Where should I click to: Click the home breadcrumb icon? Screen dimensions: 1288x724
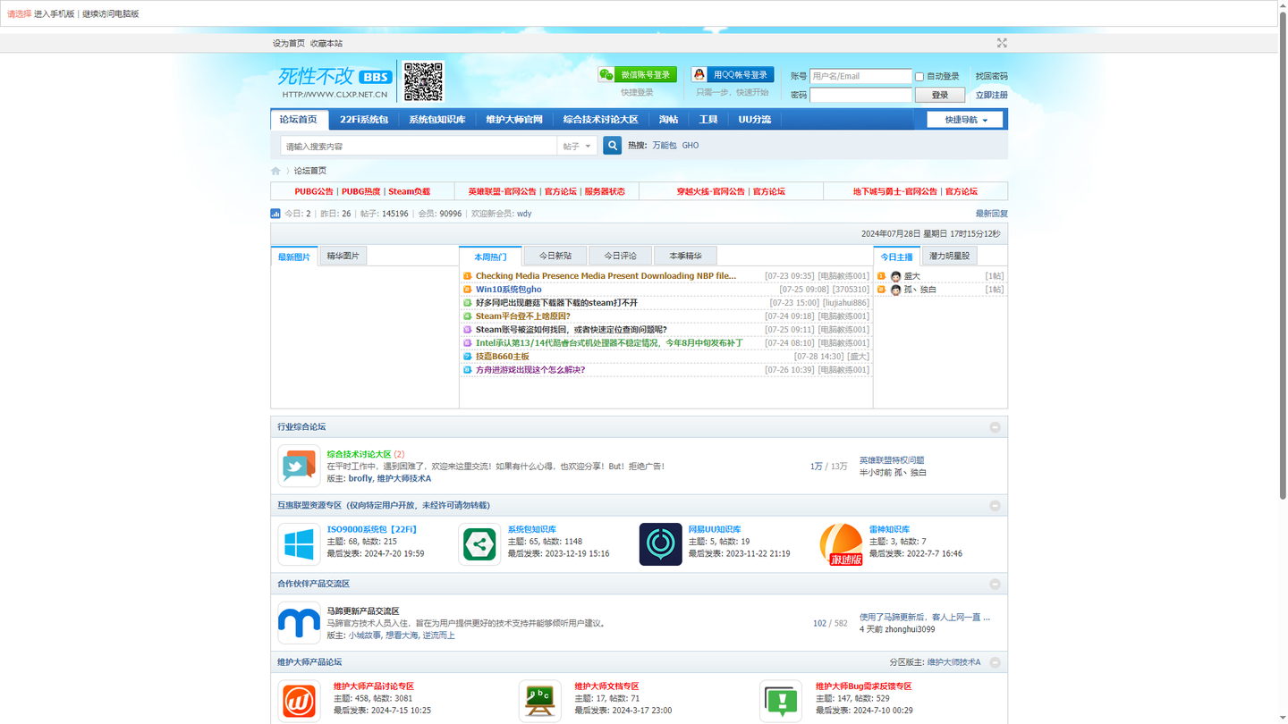(275, 171)
